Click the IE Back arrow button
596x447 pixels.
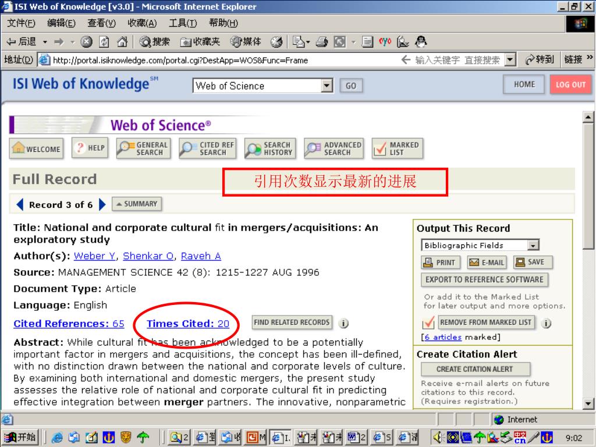(x=22, y=42)
